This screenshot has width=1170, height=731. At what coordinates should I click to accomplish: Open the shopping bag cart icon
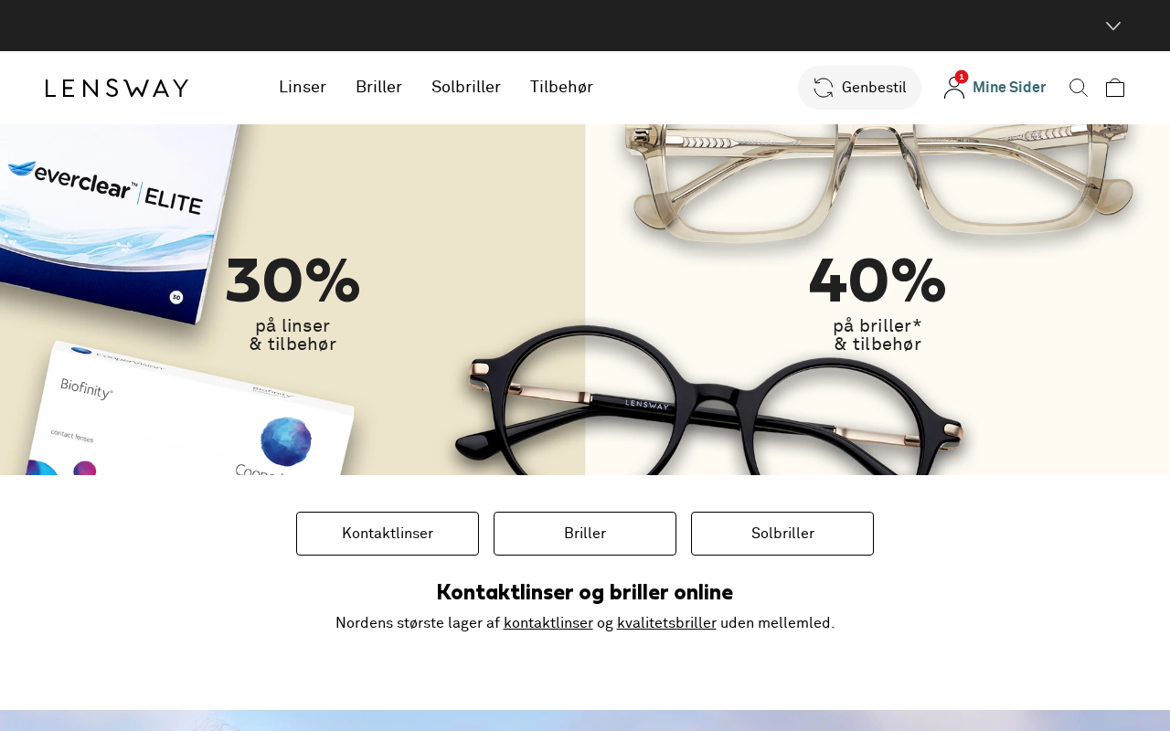[1115, 88]
